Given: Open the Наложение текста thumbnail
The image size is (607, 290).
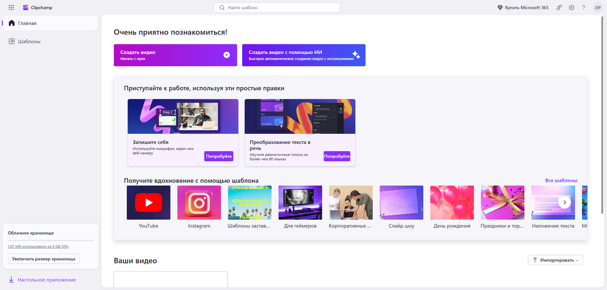Looking at the screenshot, I should pos(553,202).
